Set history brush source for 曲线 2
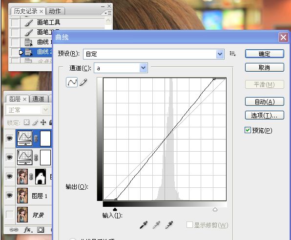This screenshot has height=240, width=291. (x=15, y=52)
